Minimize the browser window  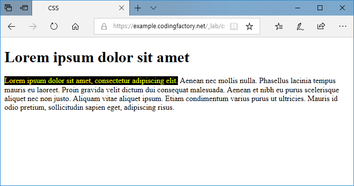point(298,8)
